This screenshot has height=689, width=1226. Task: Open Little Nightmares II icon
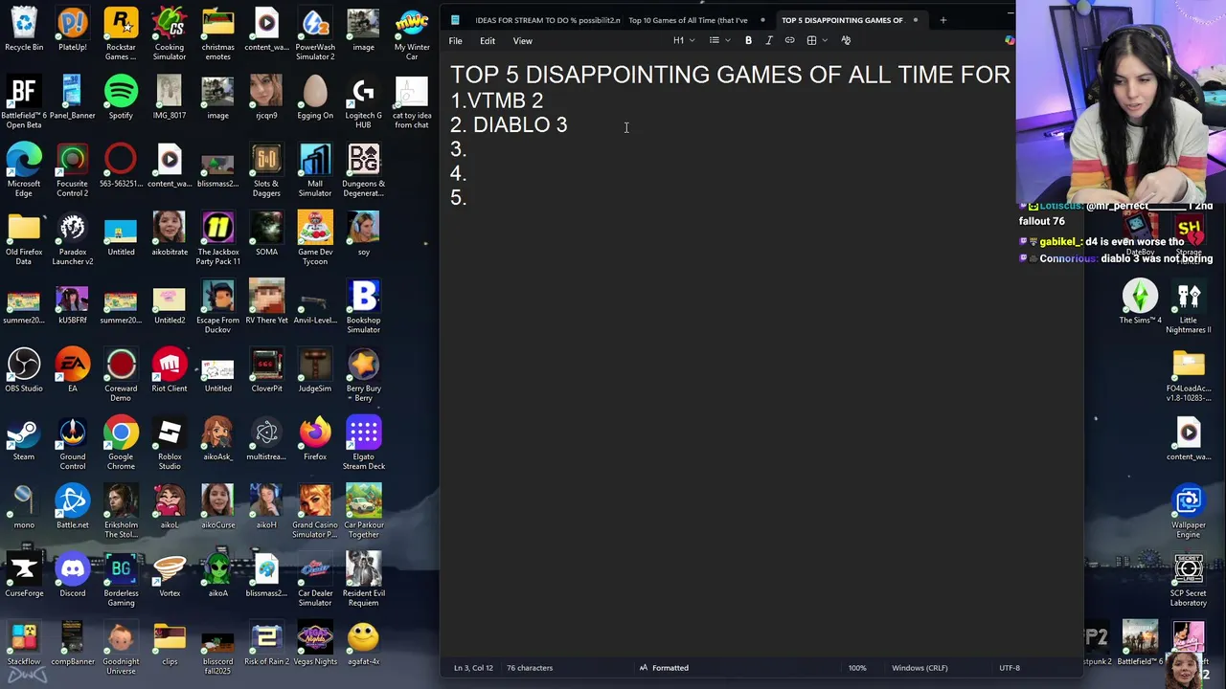(1189, 307)
